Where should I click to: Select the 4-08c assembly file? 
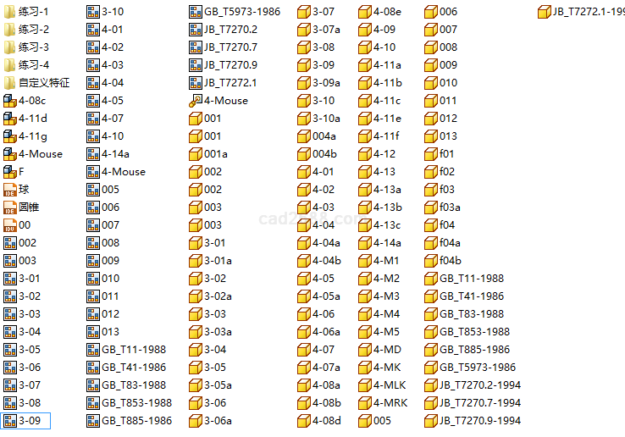pyautogui.click(x=32, y=101)
